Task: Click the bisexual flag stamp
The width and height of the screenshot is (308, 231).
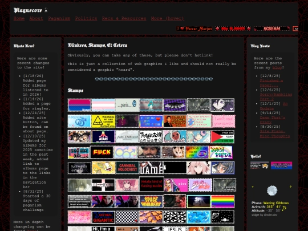Action: click(79, 105)
